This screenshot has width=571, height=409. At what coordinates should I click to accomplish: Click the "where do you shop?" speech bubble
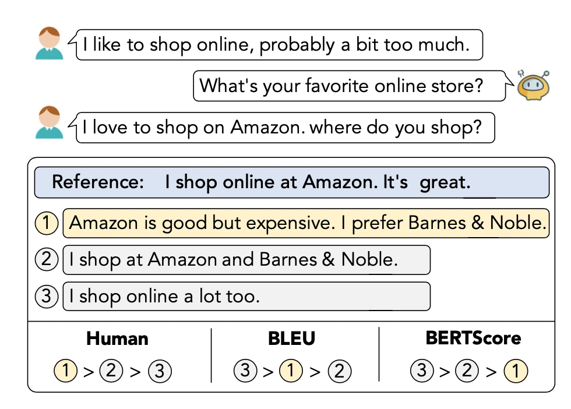[285, 128]
